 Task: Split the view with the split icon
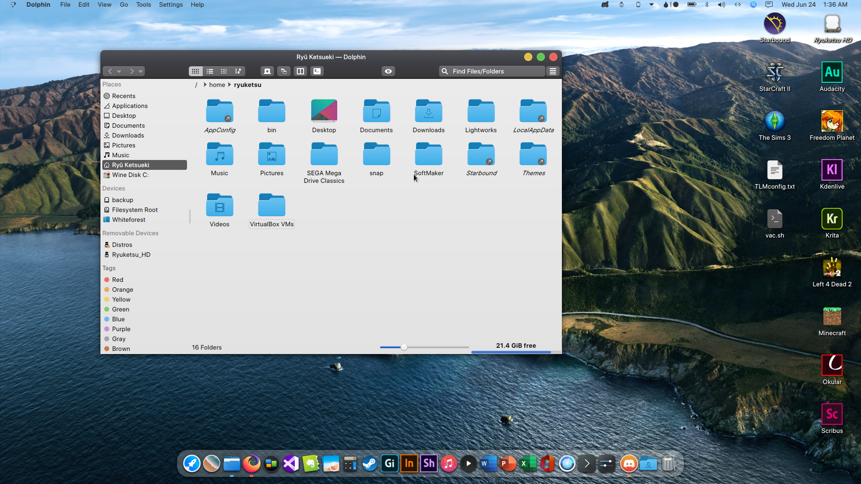click(300, 71)
